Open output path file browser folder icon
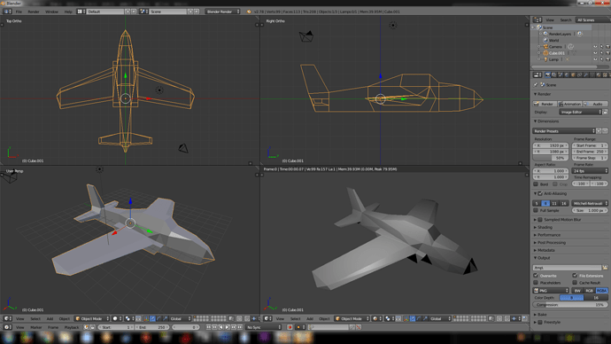This screenshot has width=611, height=344. pyautogui.click(x=605, y=268)
